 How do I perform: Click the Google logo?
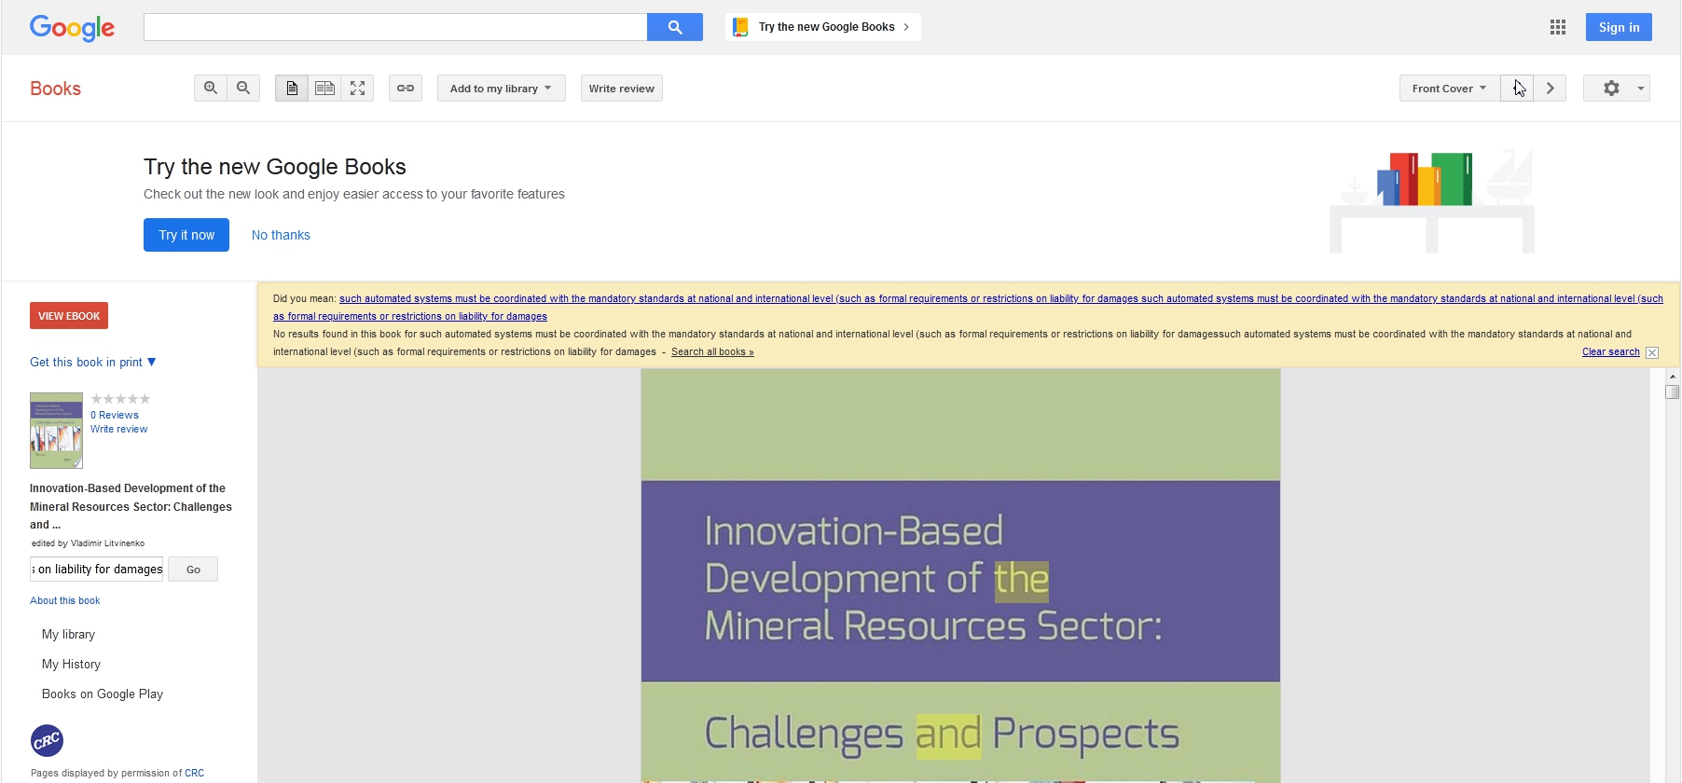72,27
